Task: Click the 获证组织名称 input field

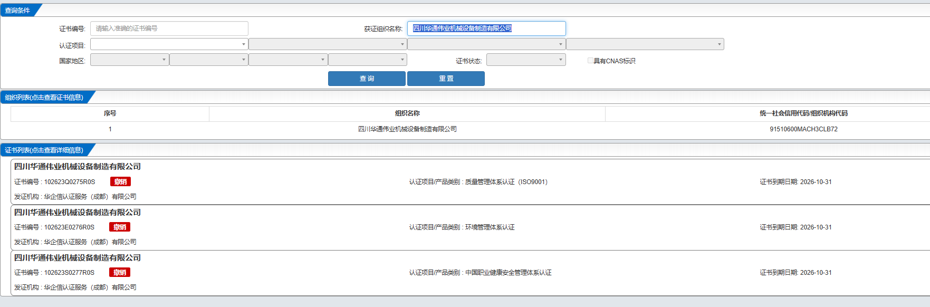Action: tap(486, 28)
